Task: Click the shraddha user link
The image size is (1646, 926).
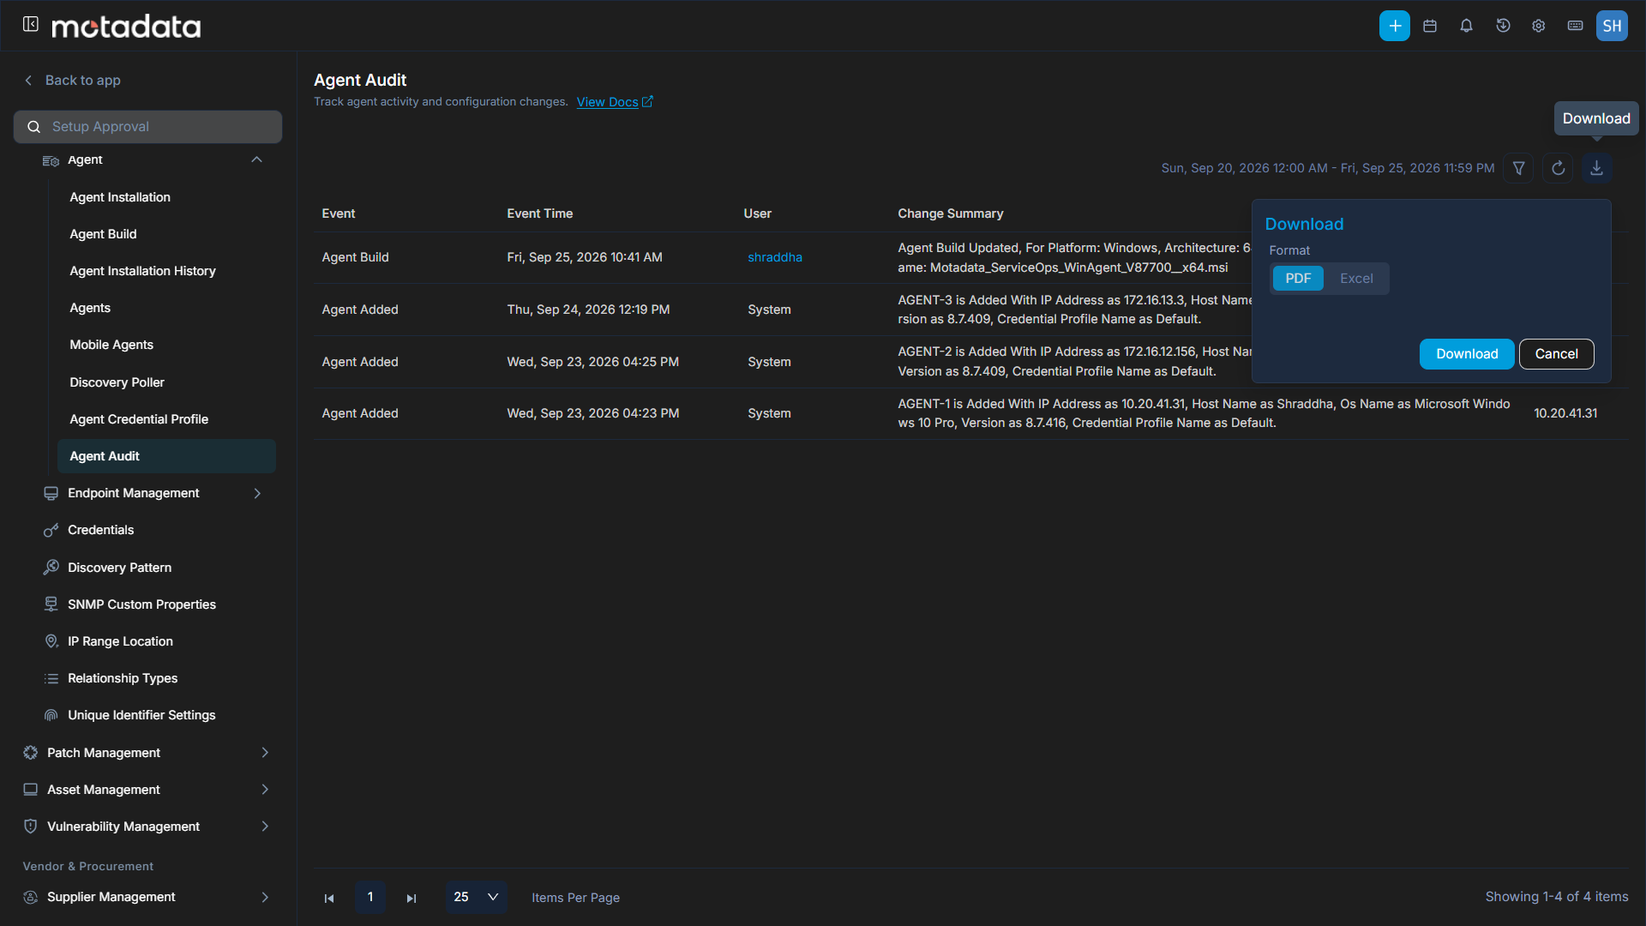Action: (x=775, y=257)
